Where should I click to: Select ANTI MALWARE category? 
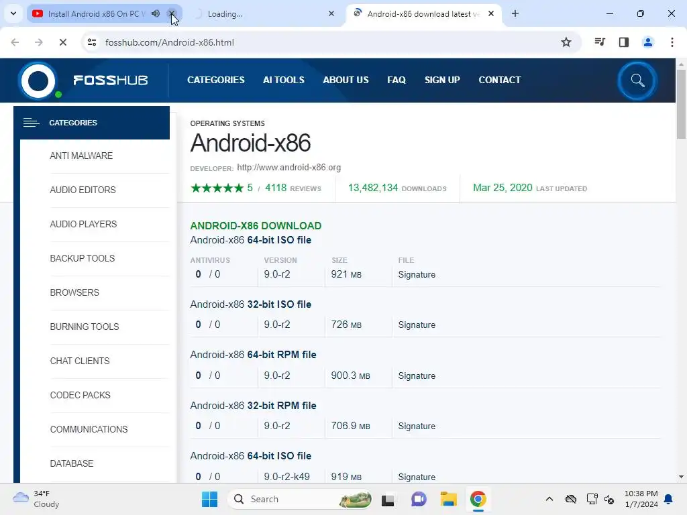click(81, 156)
